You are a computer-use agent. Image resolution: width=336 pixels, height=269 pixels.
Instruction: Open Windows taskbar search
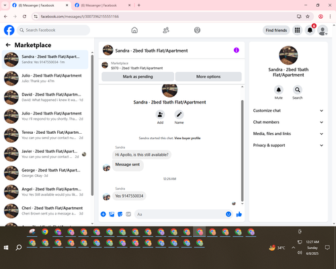click(x=19, y=247)
